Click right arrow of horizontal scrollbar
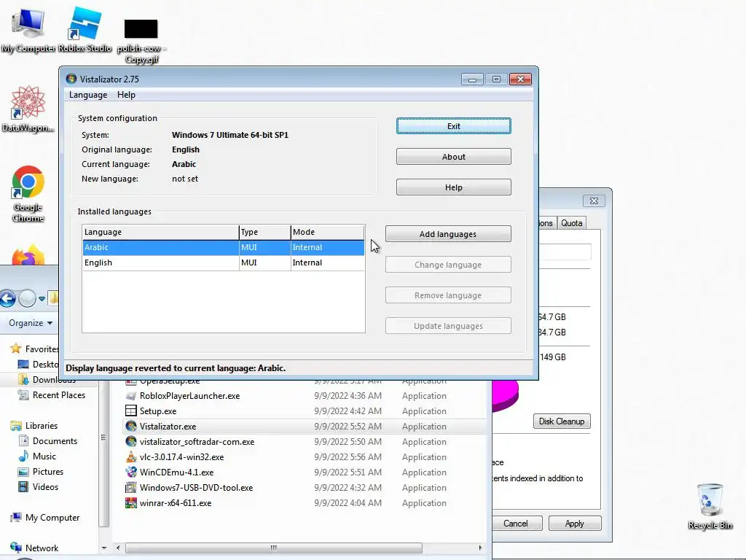The height and width of the screenshot is (560, 746). click(480, 548)
